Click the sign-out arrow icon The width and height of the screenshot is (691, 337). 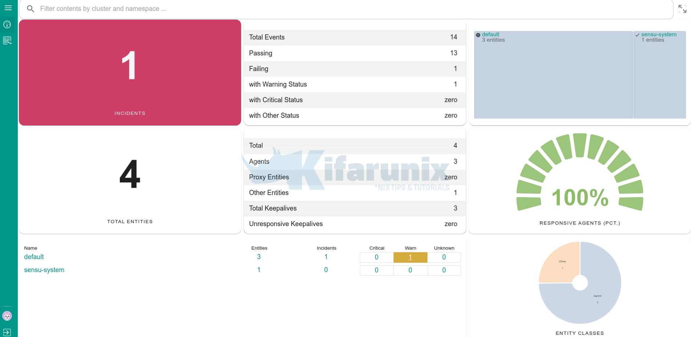coord(7,332)
